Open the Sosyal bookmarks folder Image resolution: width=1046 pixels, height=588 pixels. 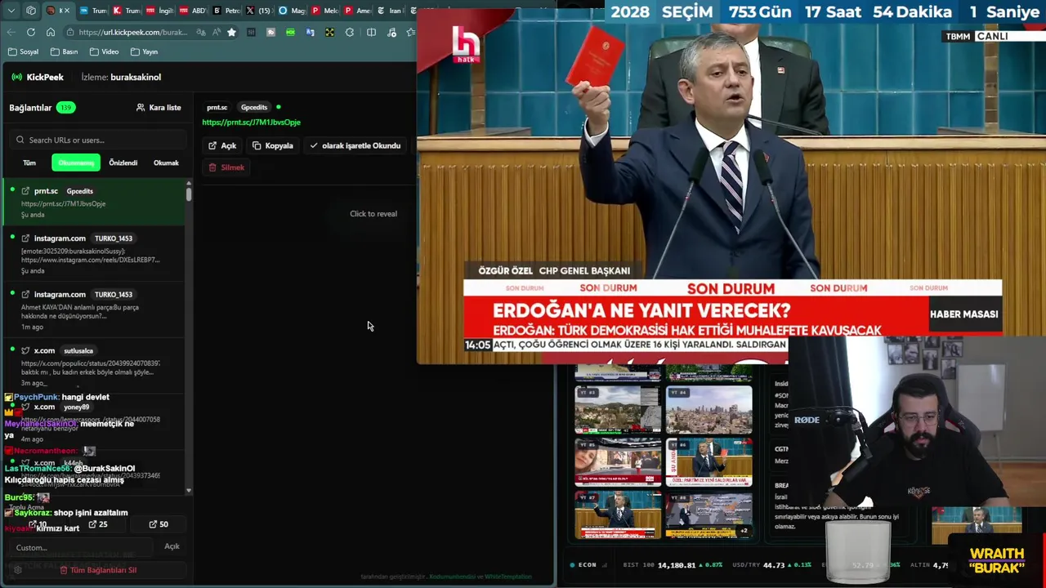click(22, 51)
